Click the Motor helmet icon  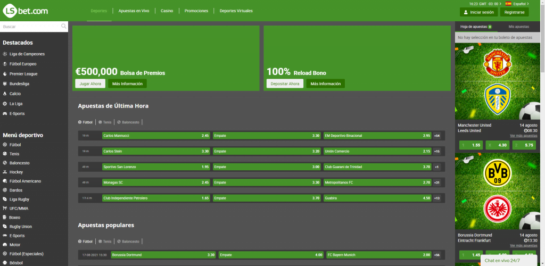(x=5, y=245)
